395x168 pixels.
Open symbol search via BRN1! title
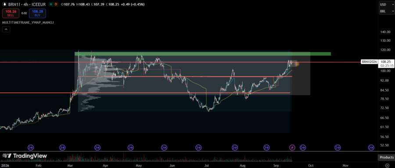point(14,4)
